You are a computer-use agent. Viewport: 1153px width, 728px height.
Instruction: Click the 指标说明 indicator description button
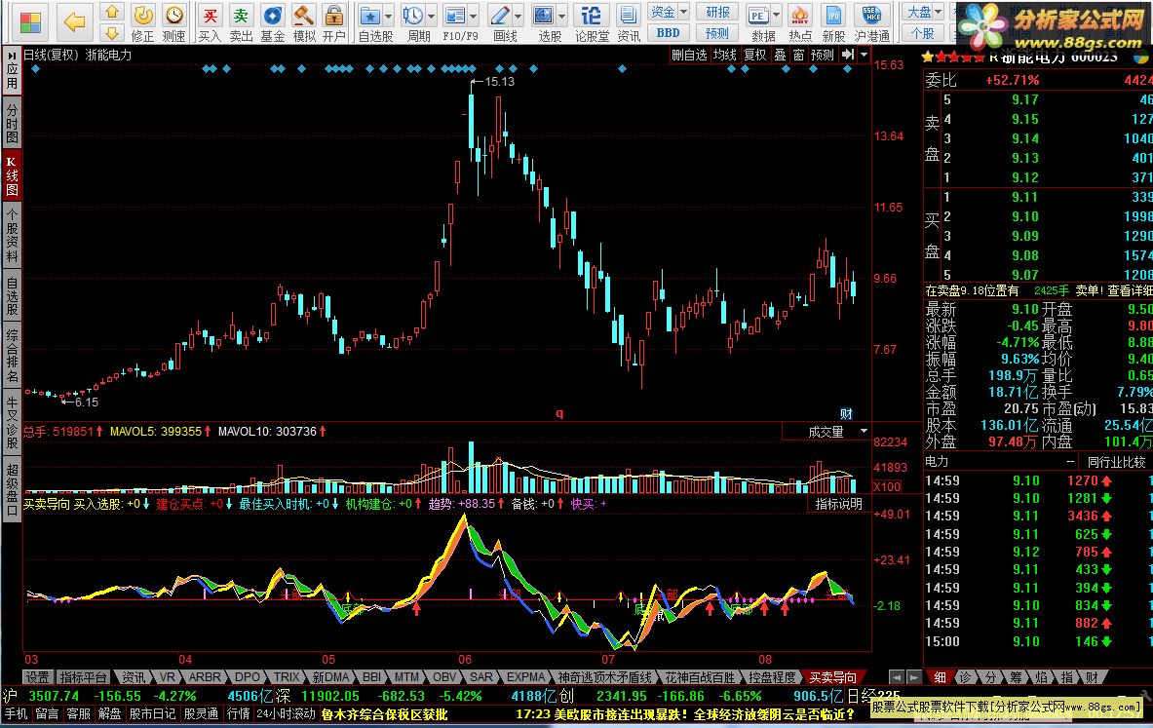[x=838, y=504]
